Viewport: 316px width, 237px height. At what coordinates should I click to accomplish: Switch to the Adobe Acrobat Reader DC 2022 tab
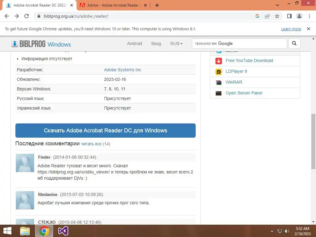pyautogui.click(x=39, y=5)
